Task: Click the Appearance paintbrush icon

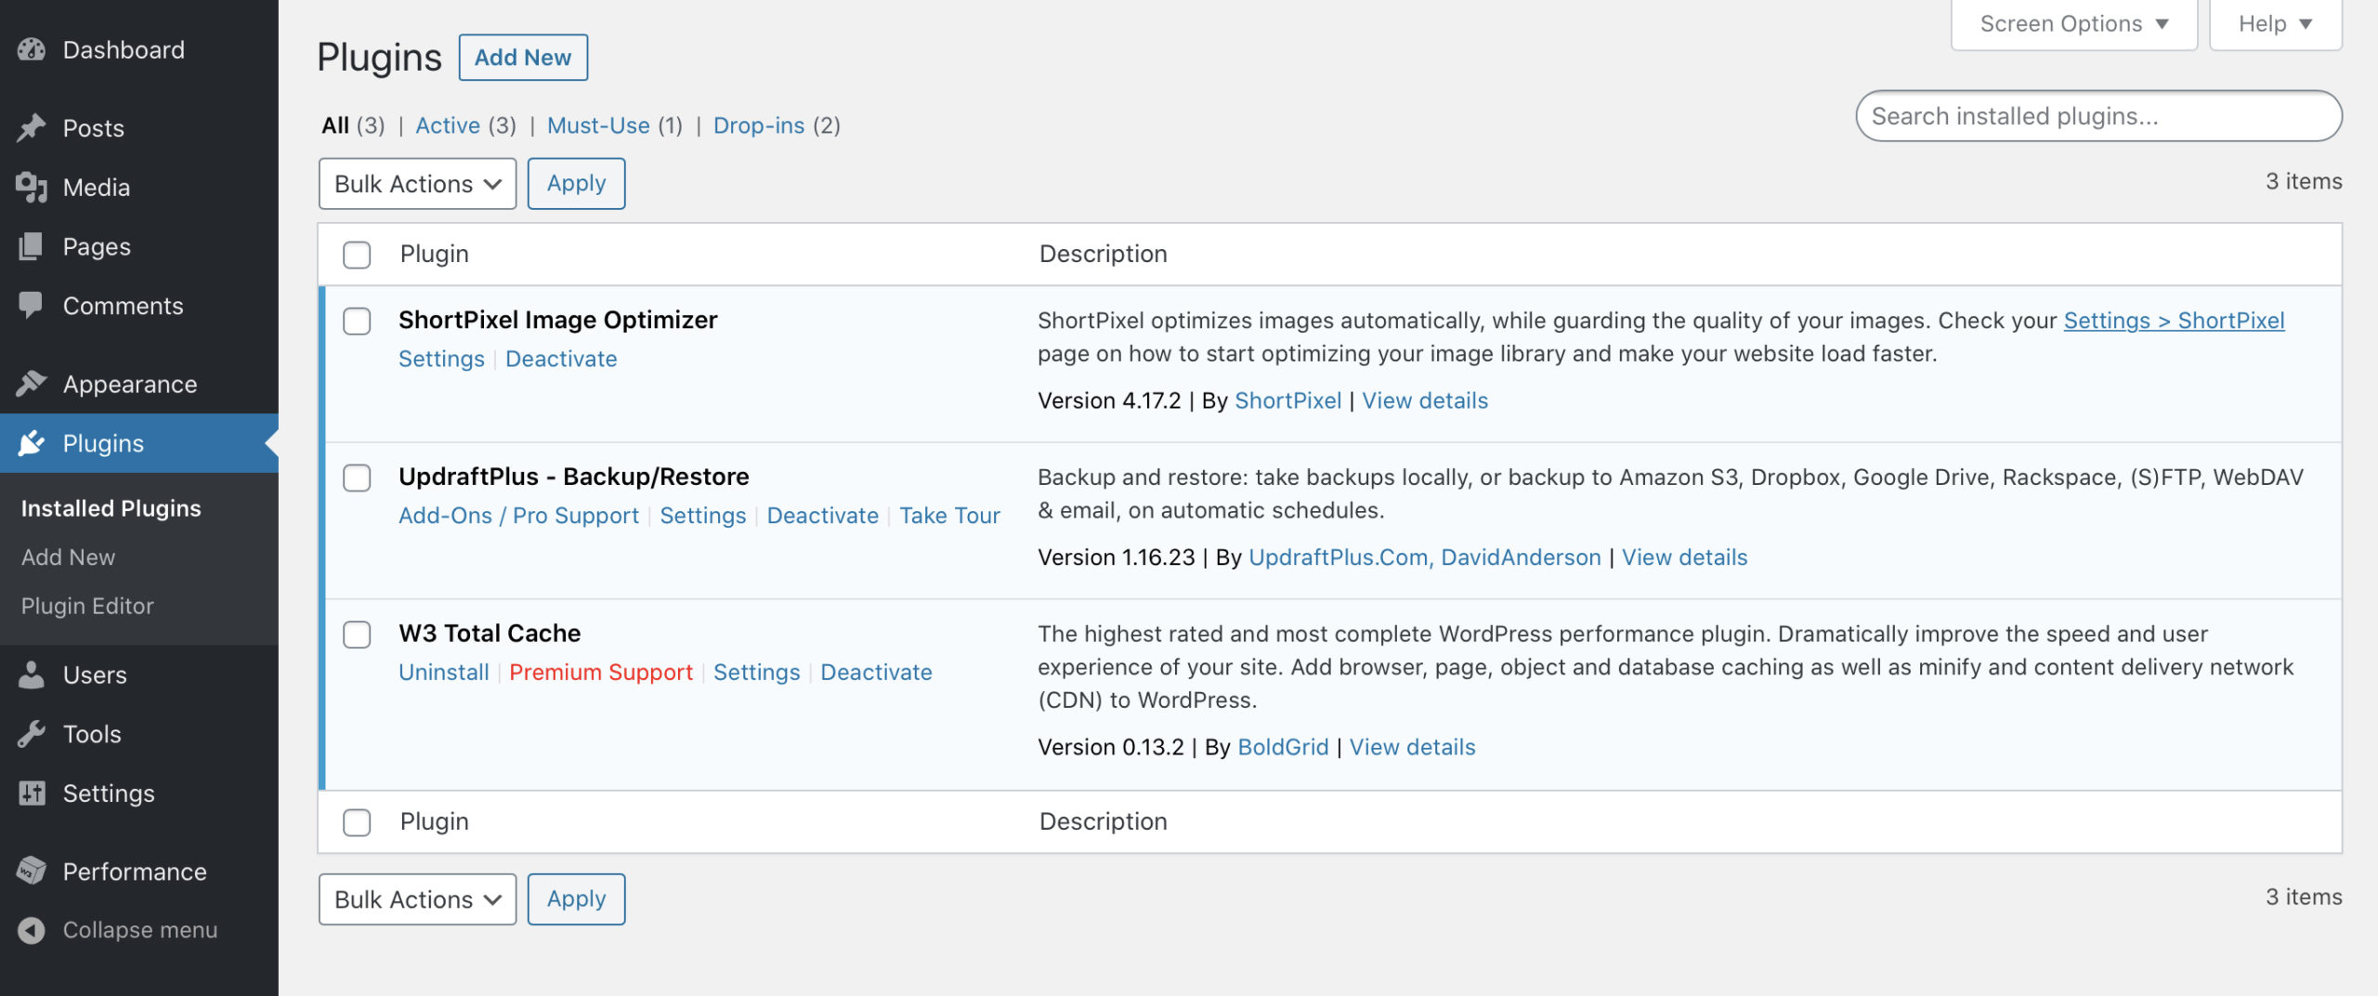Action: (x=32, y=384)
